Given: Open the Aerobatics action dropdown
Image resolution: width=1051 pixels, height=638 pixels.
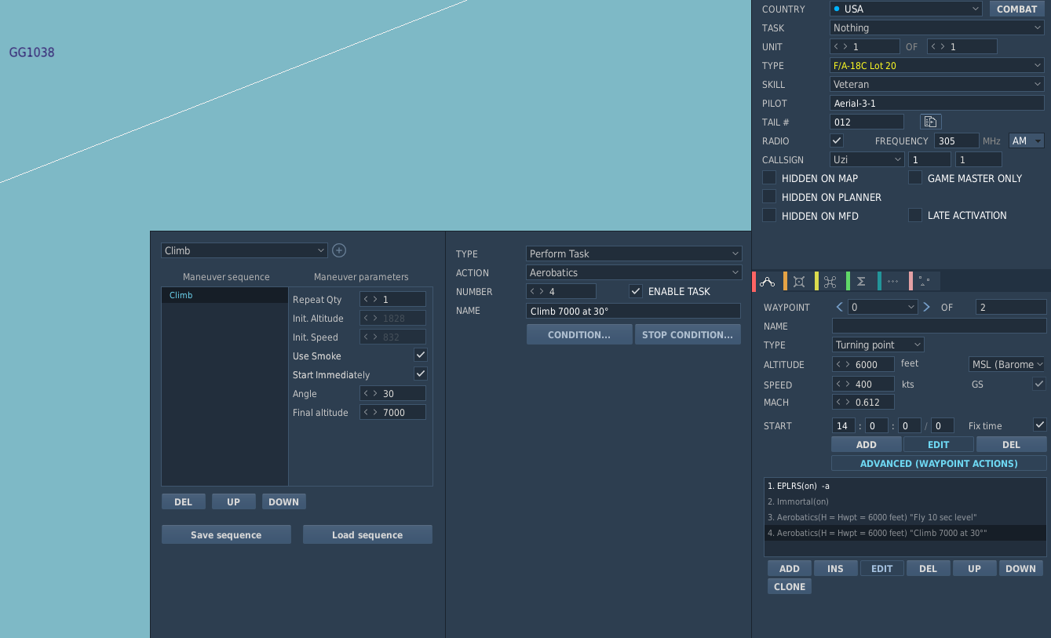Looking at the screenshot, I should 633,272.
